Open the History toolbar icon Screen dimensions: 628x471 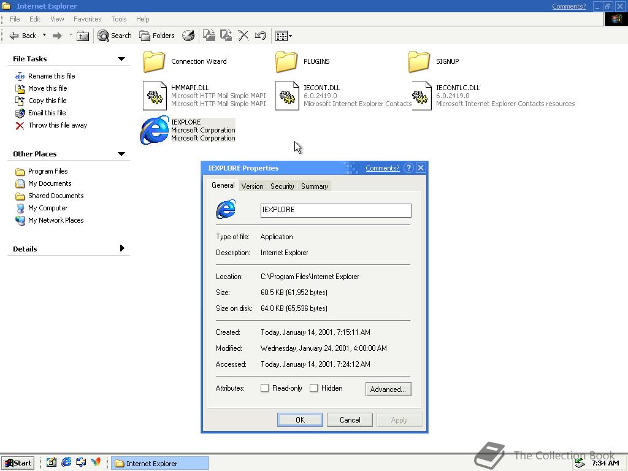tap(188, 36)
